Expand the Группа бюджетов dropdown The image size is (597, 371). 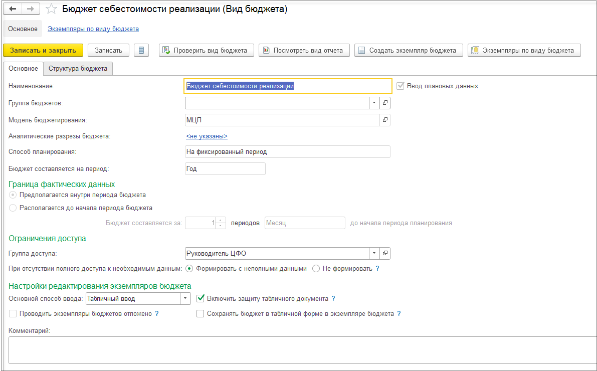(x=374, y=103)
